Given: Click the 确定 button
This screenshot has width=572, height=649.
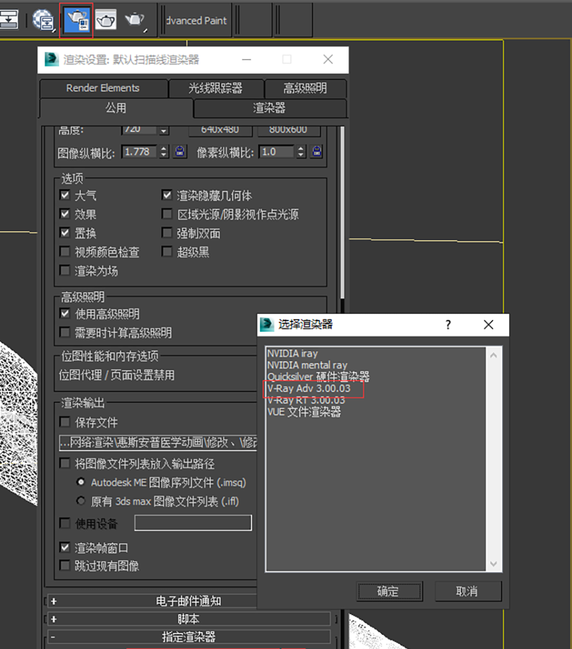Looking at the screenshot, I should coord(389,591).
